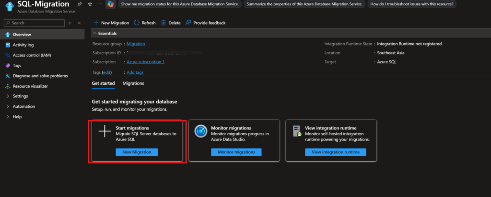The height and width of the screenshot is (197, 491).
Task: Click the plus icon for New Migration
Action: [96, 23]
